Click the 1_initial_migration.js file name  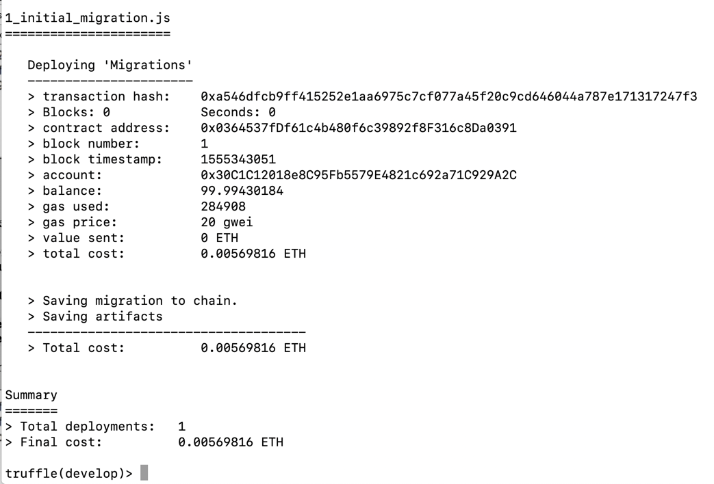pos(88,18)
